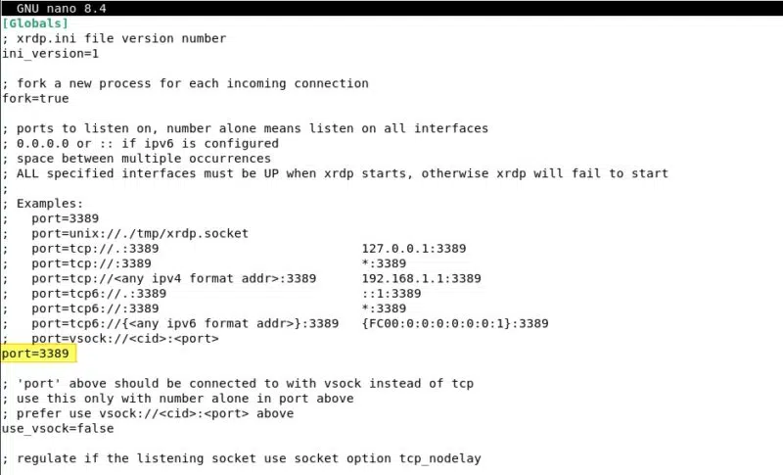
Task: Click the highlighted port=3389 line
Action: (35, 353)
